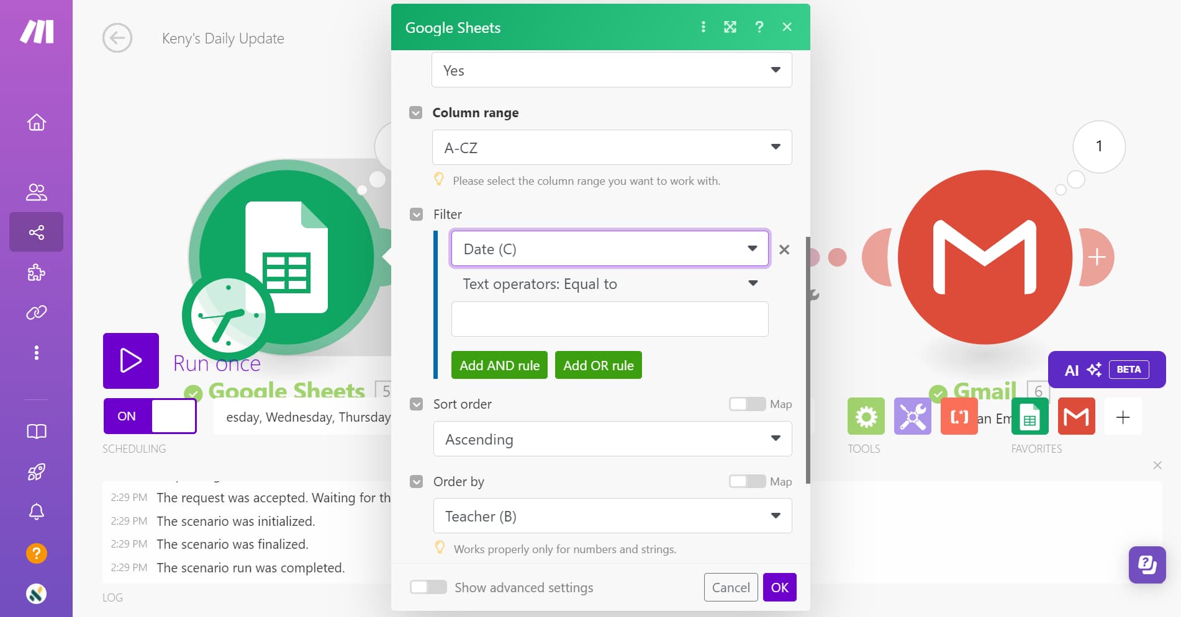1181x617 pixels.
Task: Open the Resource hub book icon
Action: (x=37, y=432)
